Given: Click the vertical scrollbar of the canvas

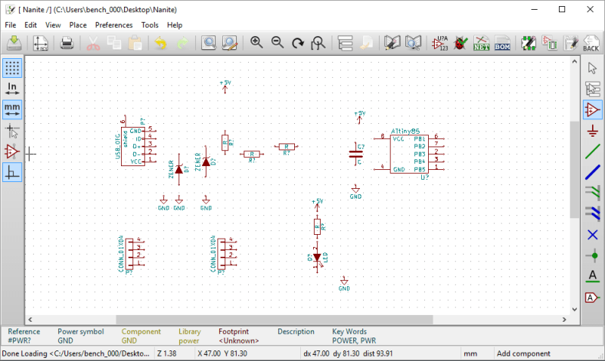Looking at the screenshot, I should point(574,166).
